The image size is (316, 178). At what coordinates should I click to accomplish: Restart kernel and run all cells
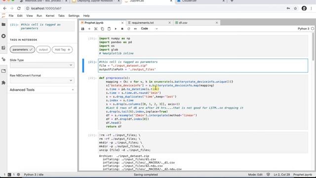pyautogui.click(x=135, y=29)
